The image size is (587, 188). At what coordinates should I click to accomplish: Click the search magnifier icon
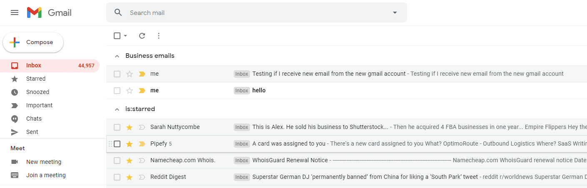(118, 12)
